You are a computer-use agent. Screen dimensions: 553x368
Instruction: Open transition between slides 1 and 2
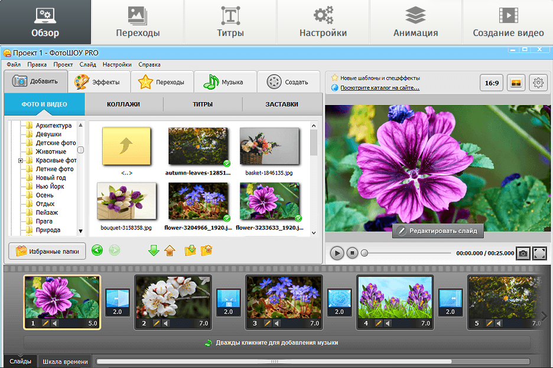point(118,303)
